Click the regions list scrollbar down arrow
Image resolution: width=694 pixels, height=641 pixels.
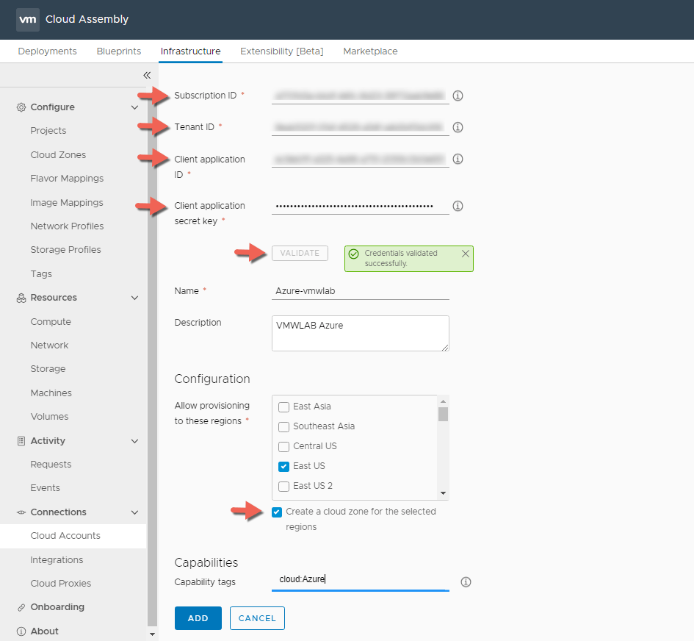point(443,493)
